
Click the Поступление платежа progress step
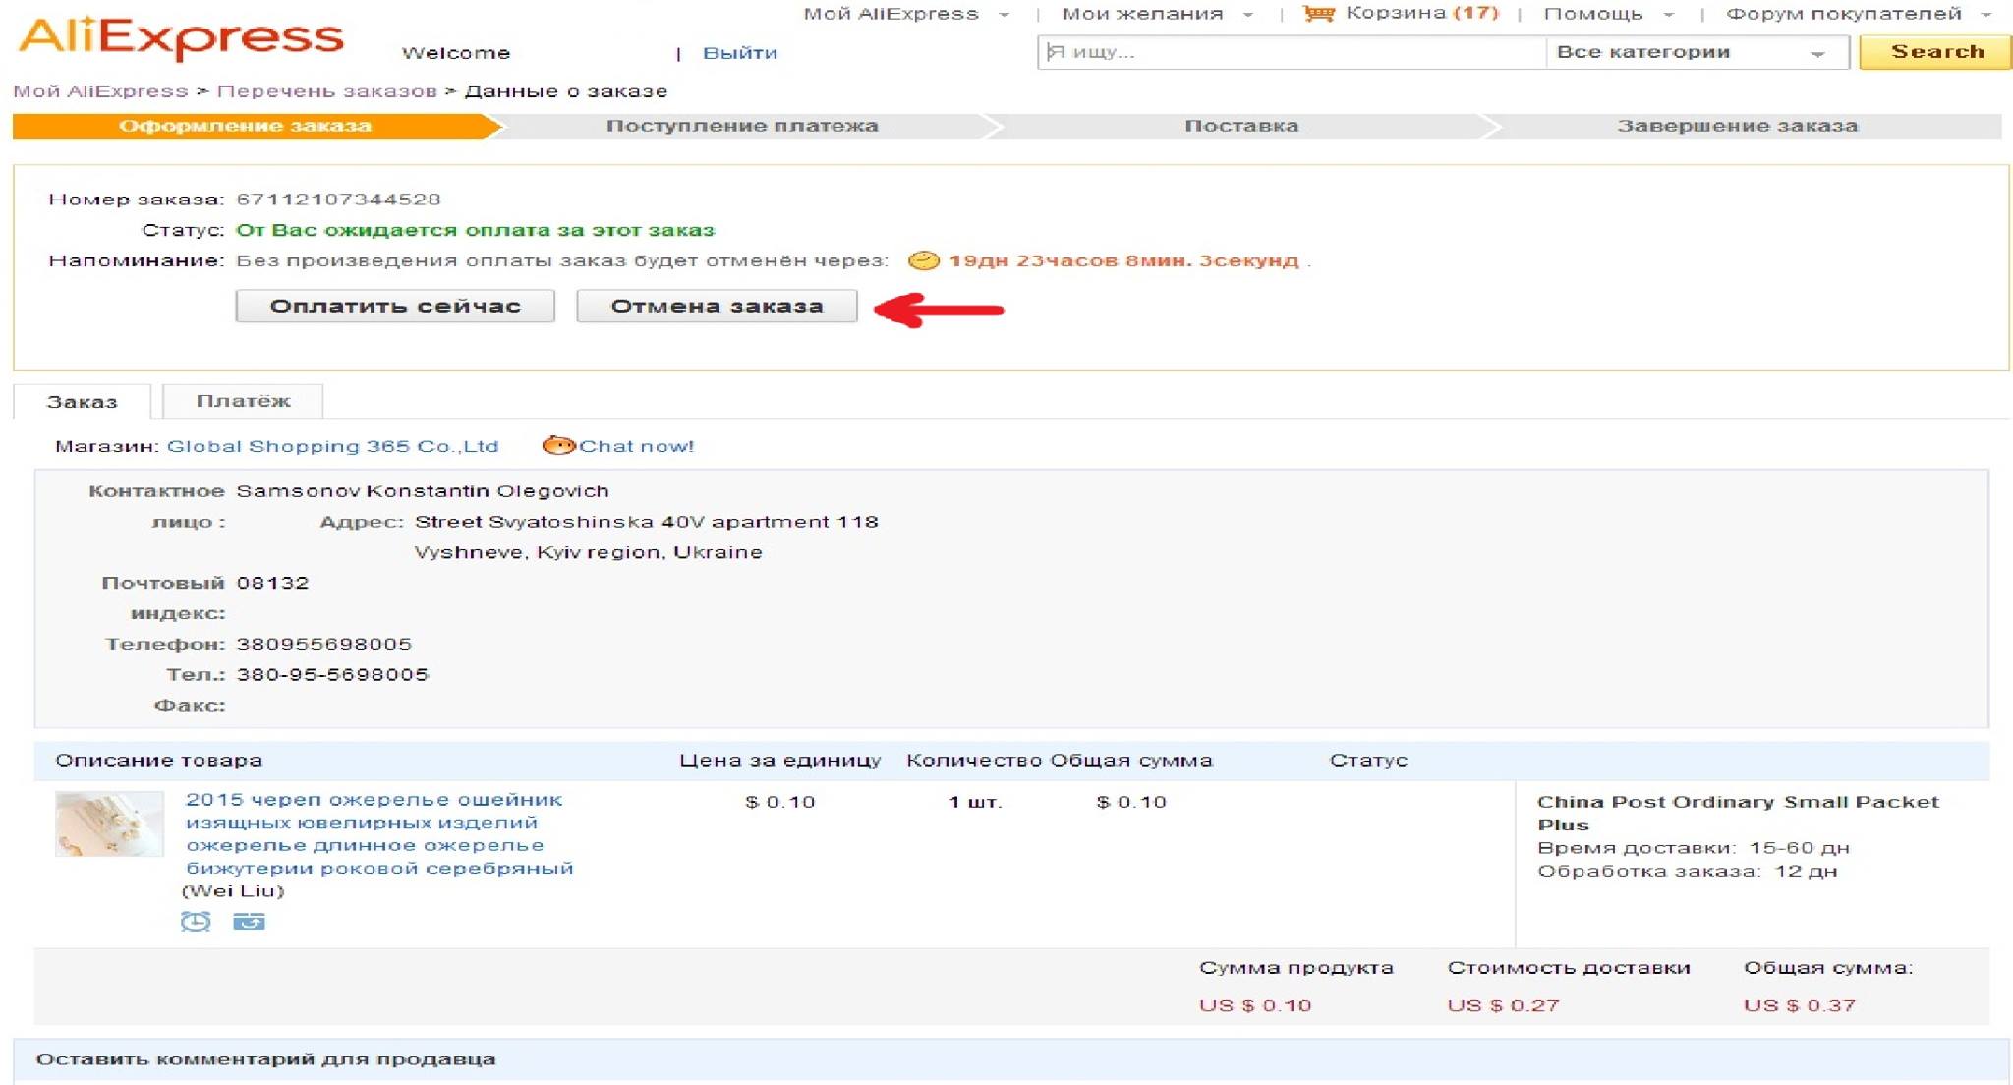click(x=742, y=126)
